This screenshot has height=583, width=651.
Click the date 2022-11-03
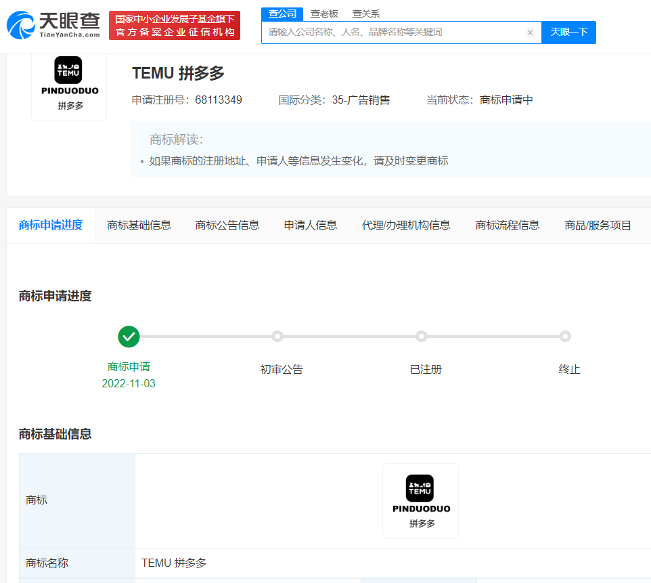tap(129, 383)
